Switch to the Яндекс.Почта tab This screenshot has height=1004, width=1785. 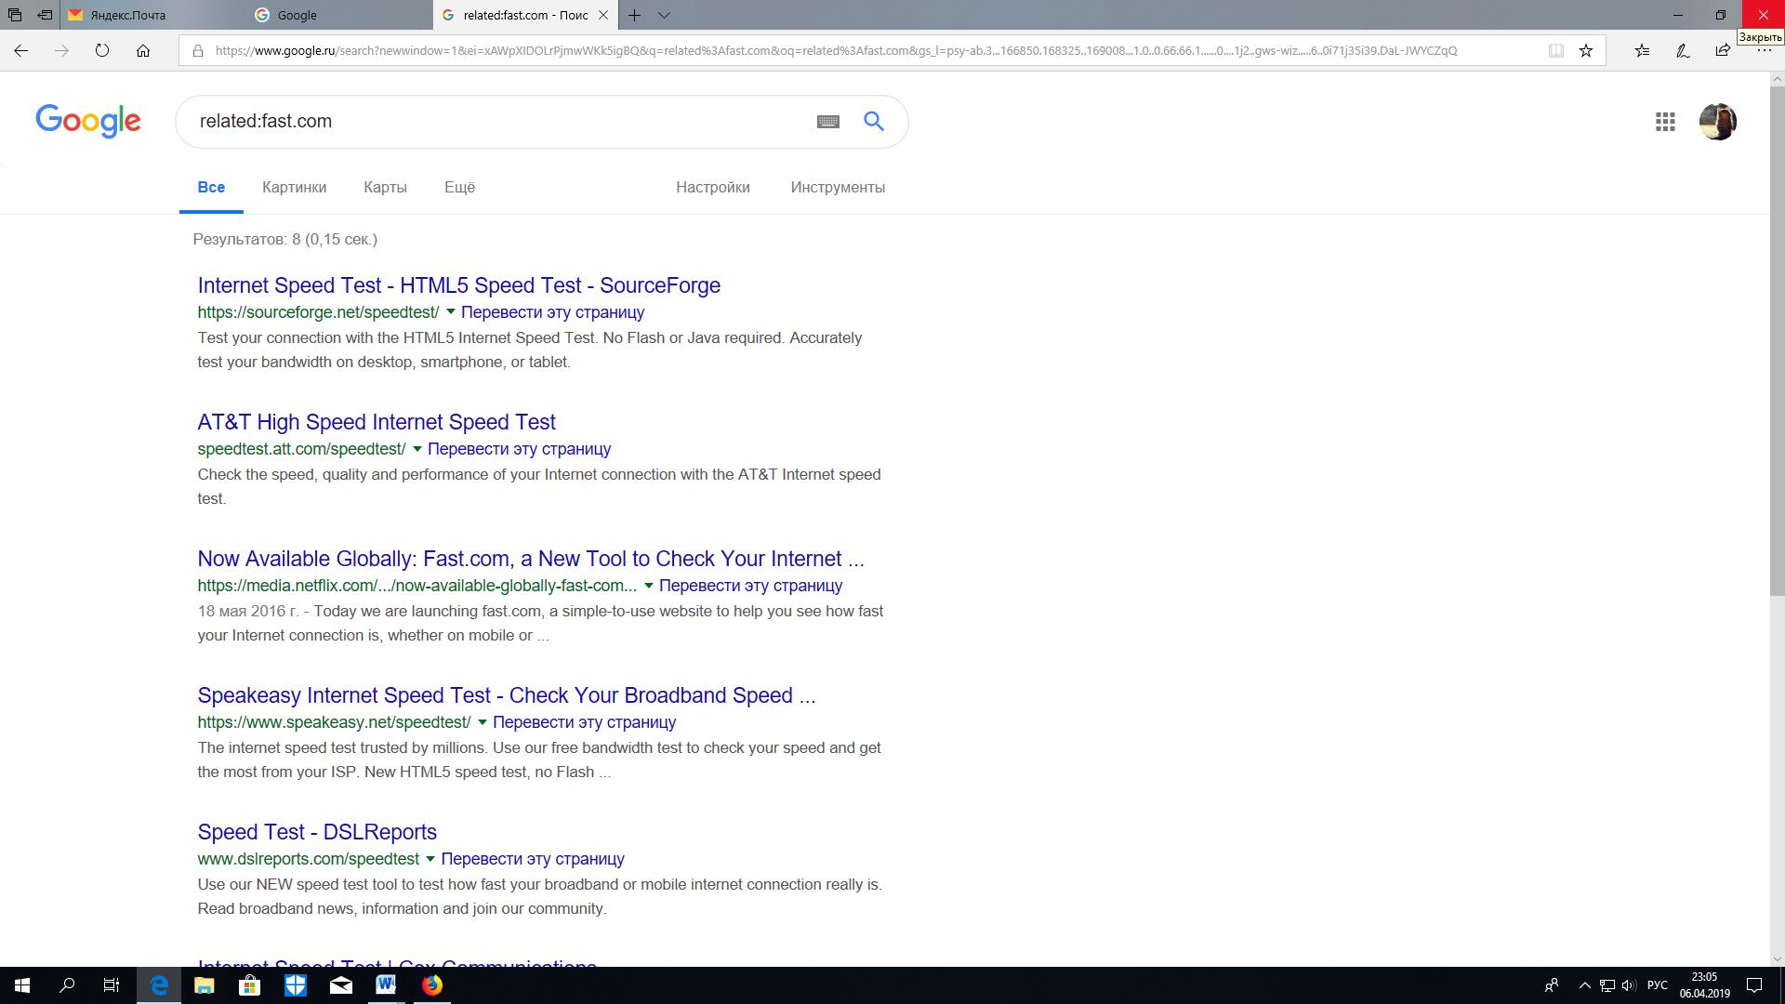153,15
